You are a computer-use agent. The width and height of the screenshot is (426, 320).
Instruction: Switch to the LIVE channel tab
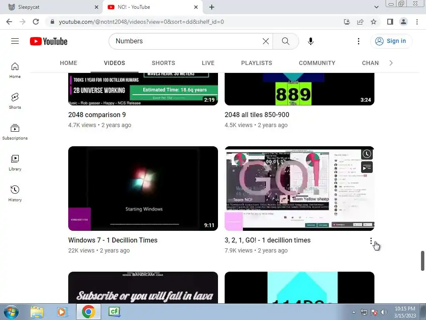[x=208, y=63]
